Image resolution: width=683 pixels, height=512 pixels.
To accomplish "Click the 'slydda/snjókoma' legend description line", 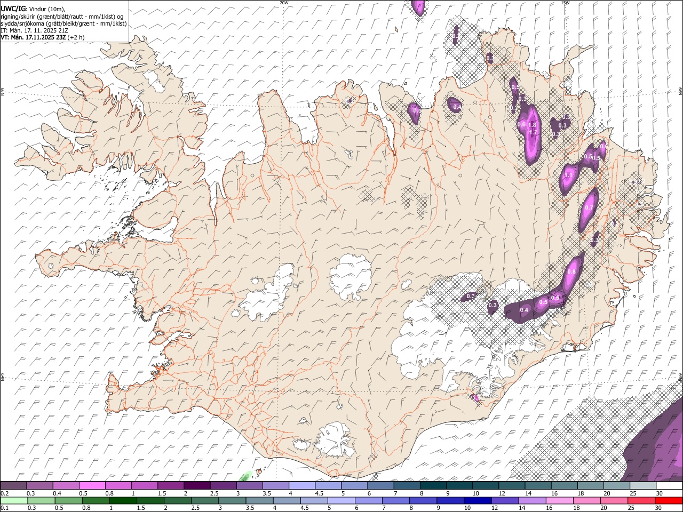I will pyautogui.click(x=63, y=23).
